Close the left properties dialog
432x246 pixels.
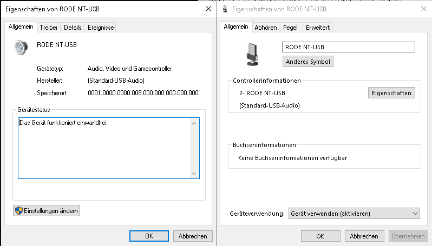[208, 9]
